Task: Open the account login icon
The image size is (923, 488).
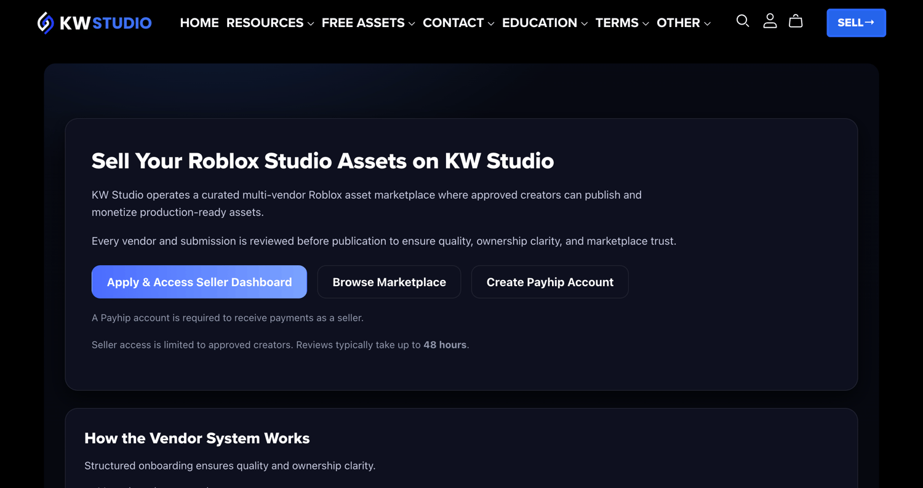Action: pos(770,22)
